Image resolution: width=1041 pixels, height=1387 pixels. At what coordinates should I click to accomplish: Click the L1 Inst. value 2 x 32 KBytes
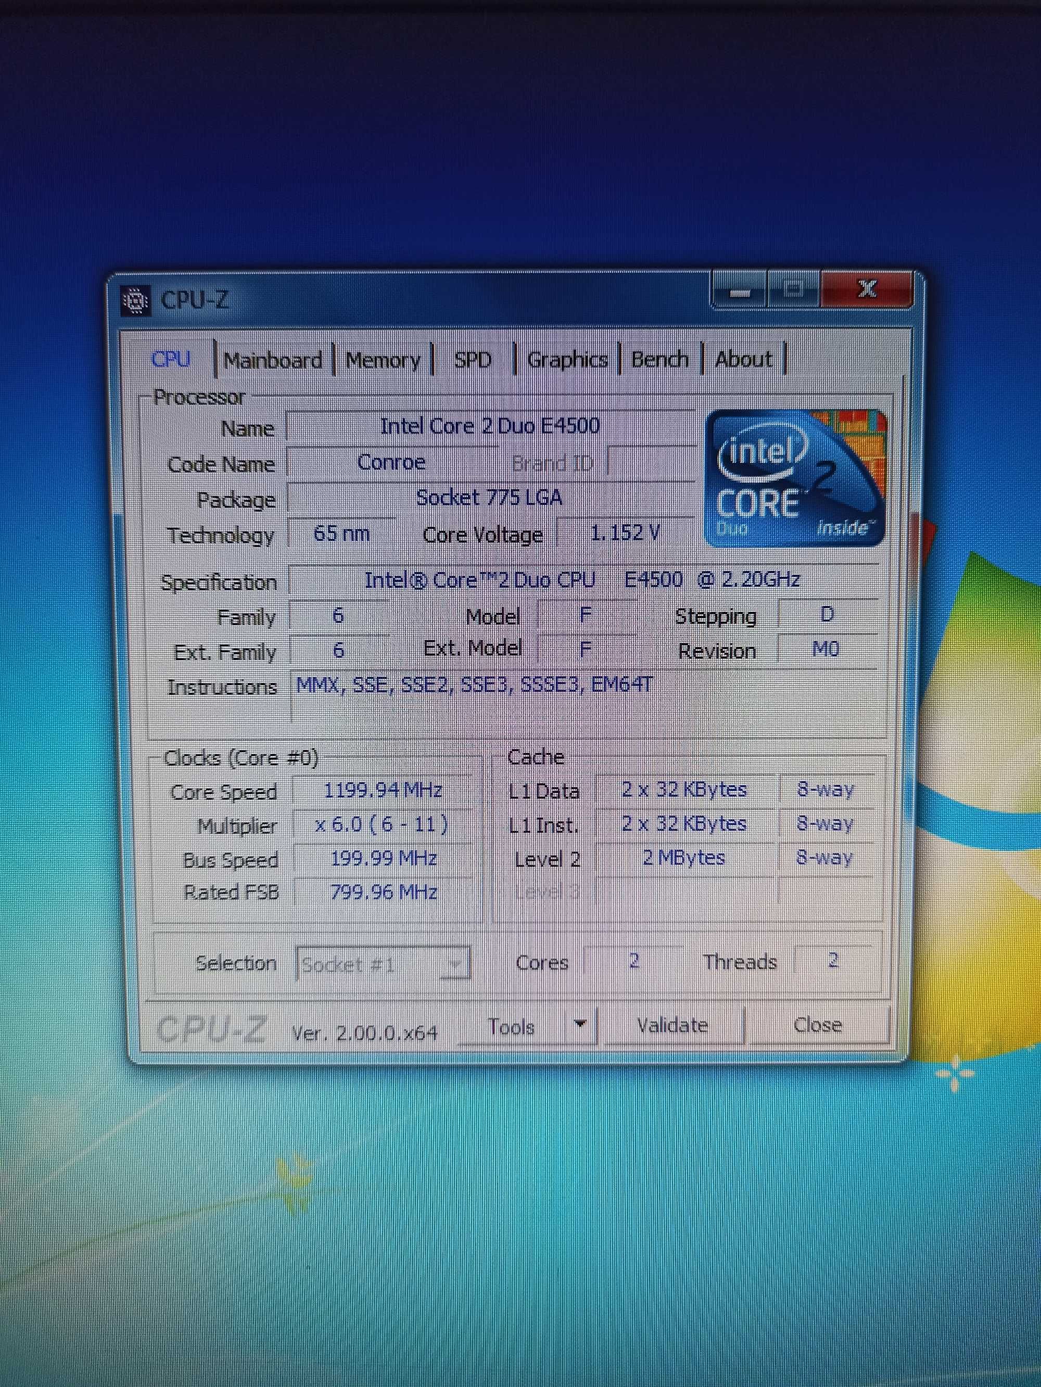pyautogui.click(x=684, y=823)
